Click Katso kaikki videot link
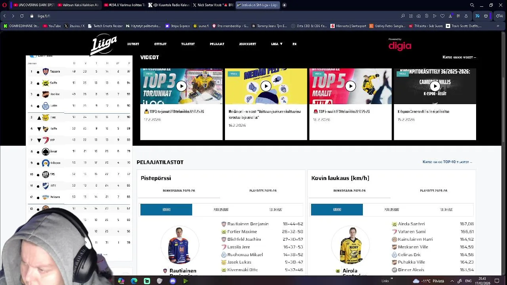This screenshot has height=285, width=507. [x=459, y=57]
